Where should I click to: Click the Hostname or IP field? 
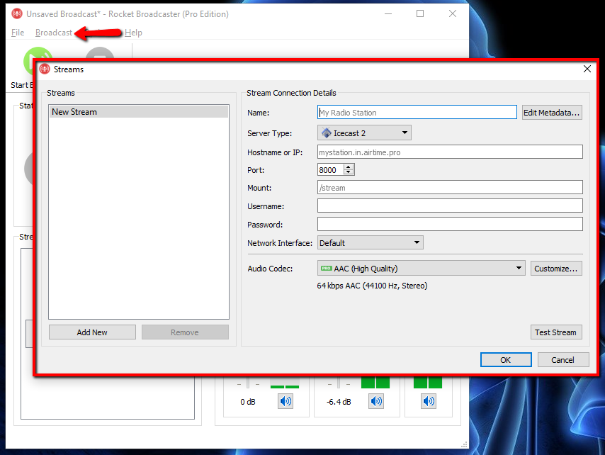coord(450,152)
